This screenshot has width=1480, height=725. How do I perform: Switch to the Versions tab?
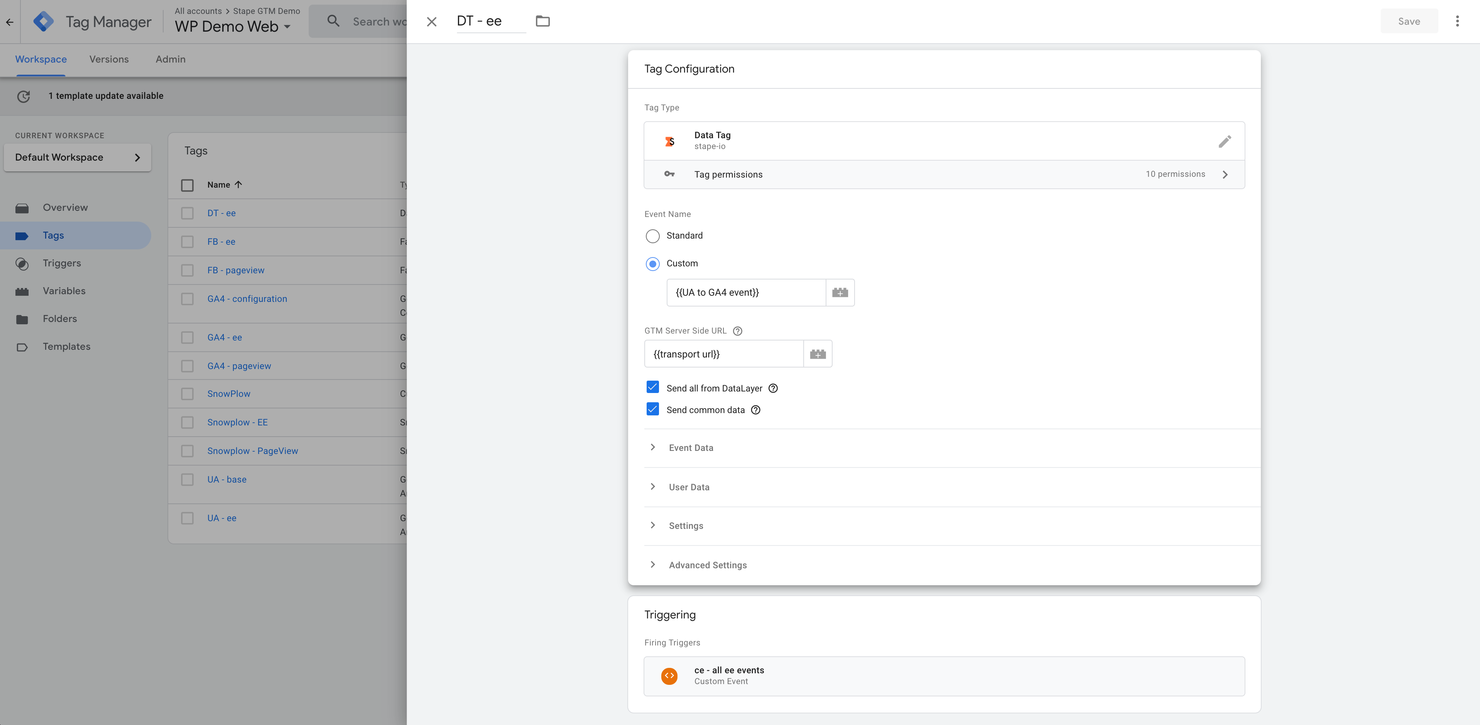coord(108,59)
